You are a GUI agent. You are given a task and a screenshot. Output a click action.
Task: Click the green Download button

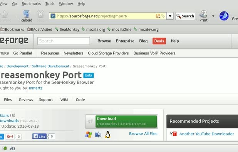[126, 122]
